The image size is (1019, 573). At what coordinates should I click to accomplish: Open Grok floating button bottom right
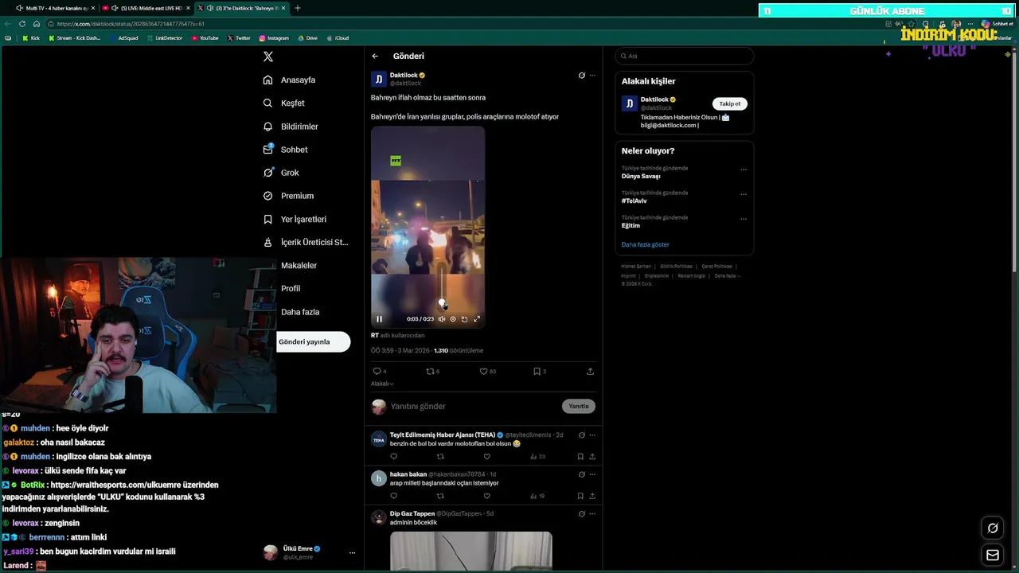tap(993, 528)
